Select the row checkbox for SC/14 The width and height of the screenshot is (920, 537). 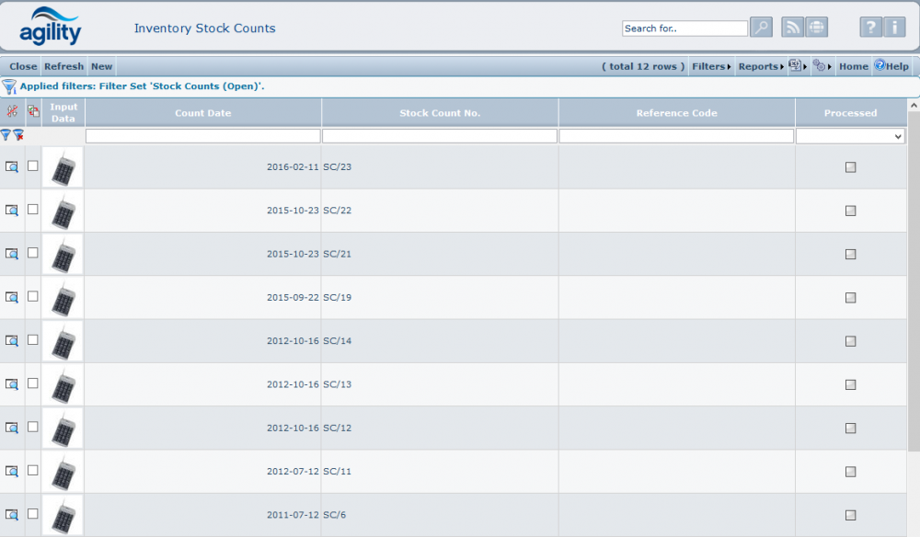tap(33, 340)
